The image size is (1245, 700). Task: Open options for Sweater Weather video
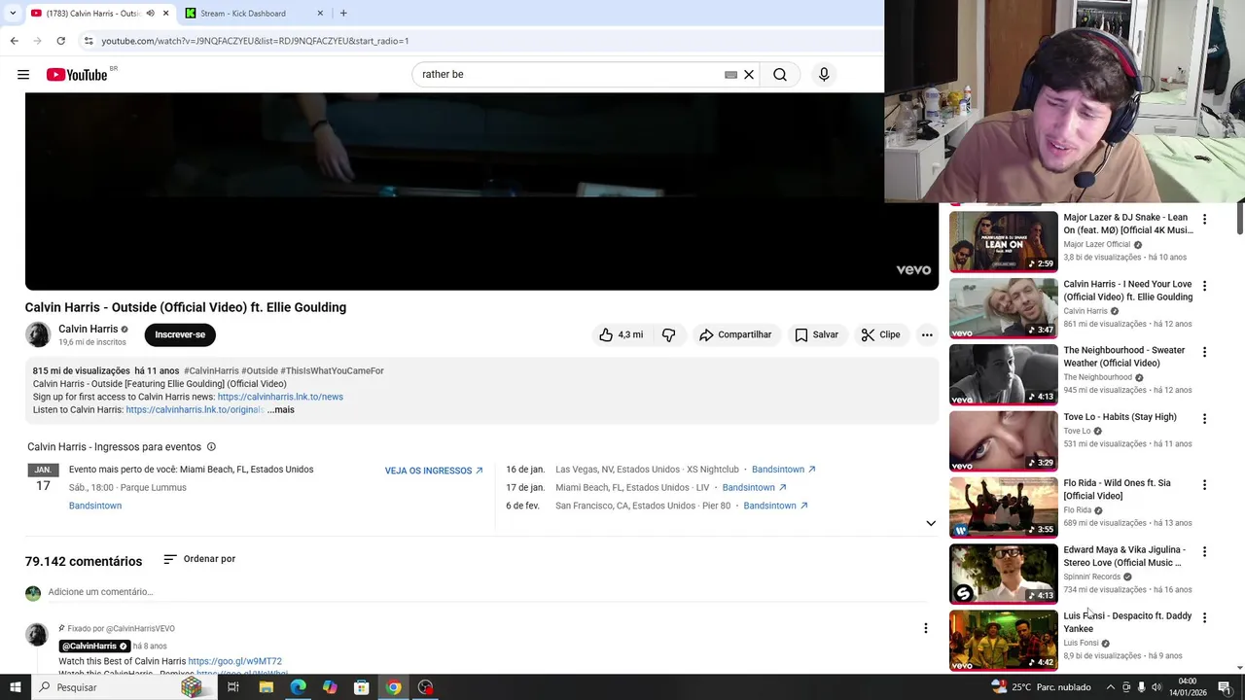click(x=1204, y=352)
